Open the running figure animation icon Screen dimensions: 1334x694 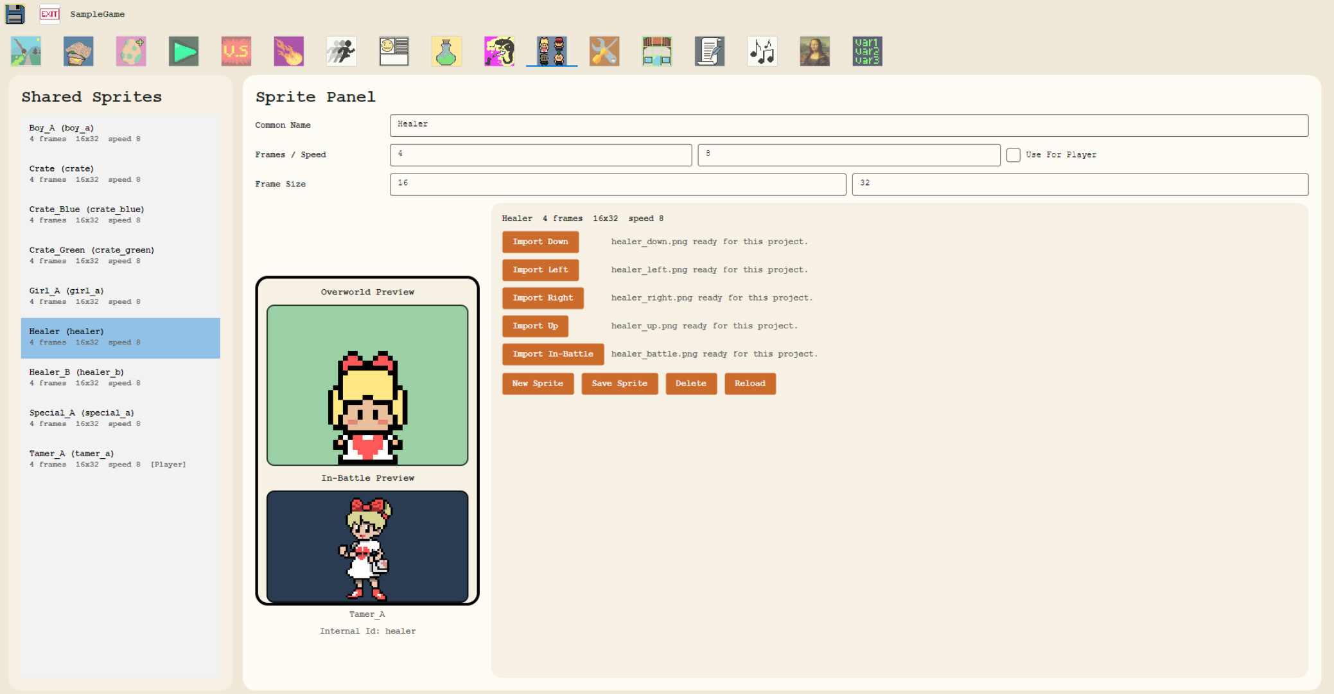(342, 51)
